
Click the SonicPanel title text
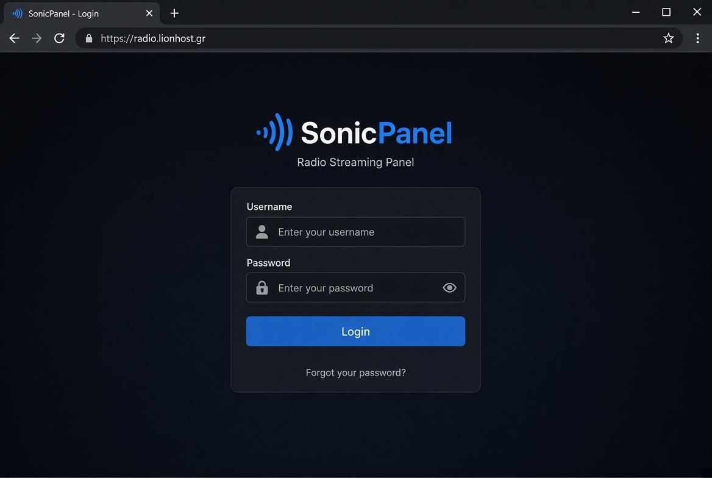tap(377, 133)
